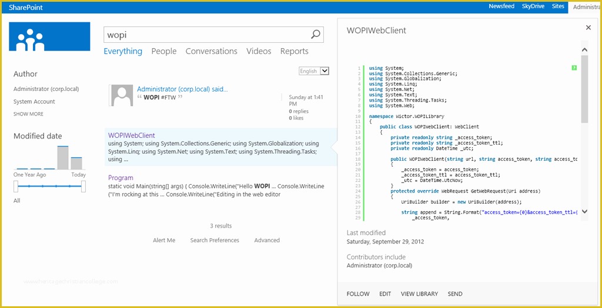602x308 pixels.
Task: Click the All label under Modified date
Action: 17,201
